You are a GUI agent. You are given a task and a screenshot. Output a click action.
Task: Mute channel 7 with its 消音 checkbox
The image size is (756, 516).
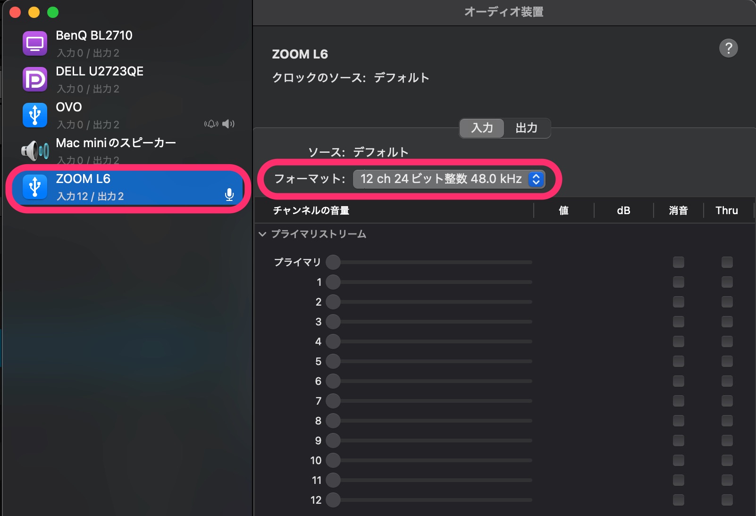coord(679,401)
